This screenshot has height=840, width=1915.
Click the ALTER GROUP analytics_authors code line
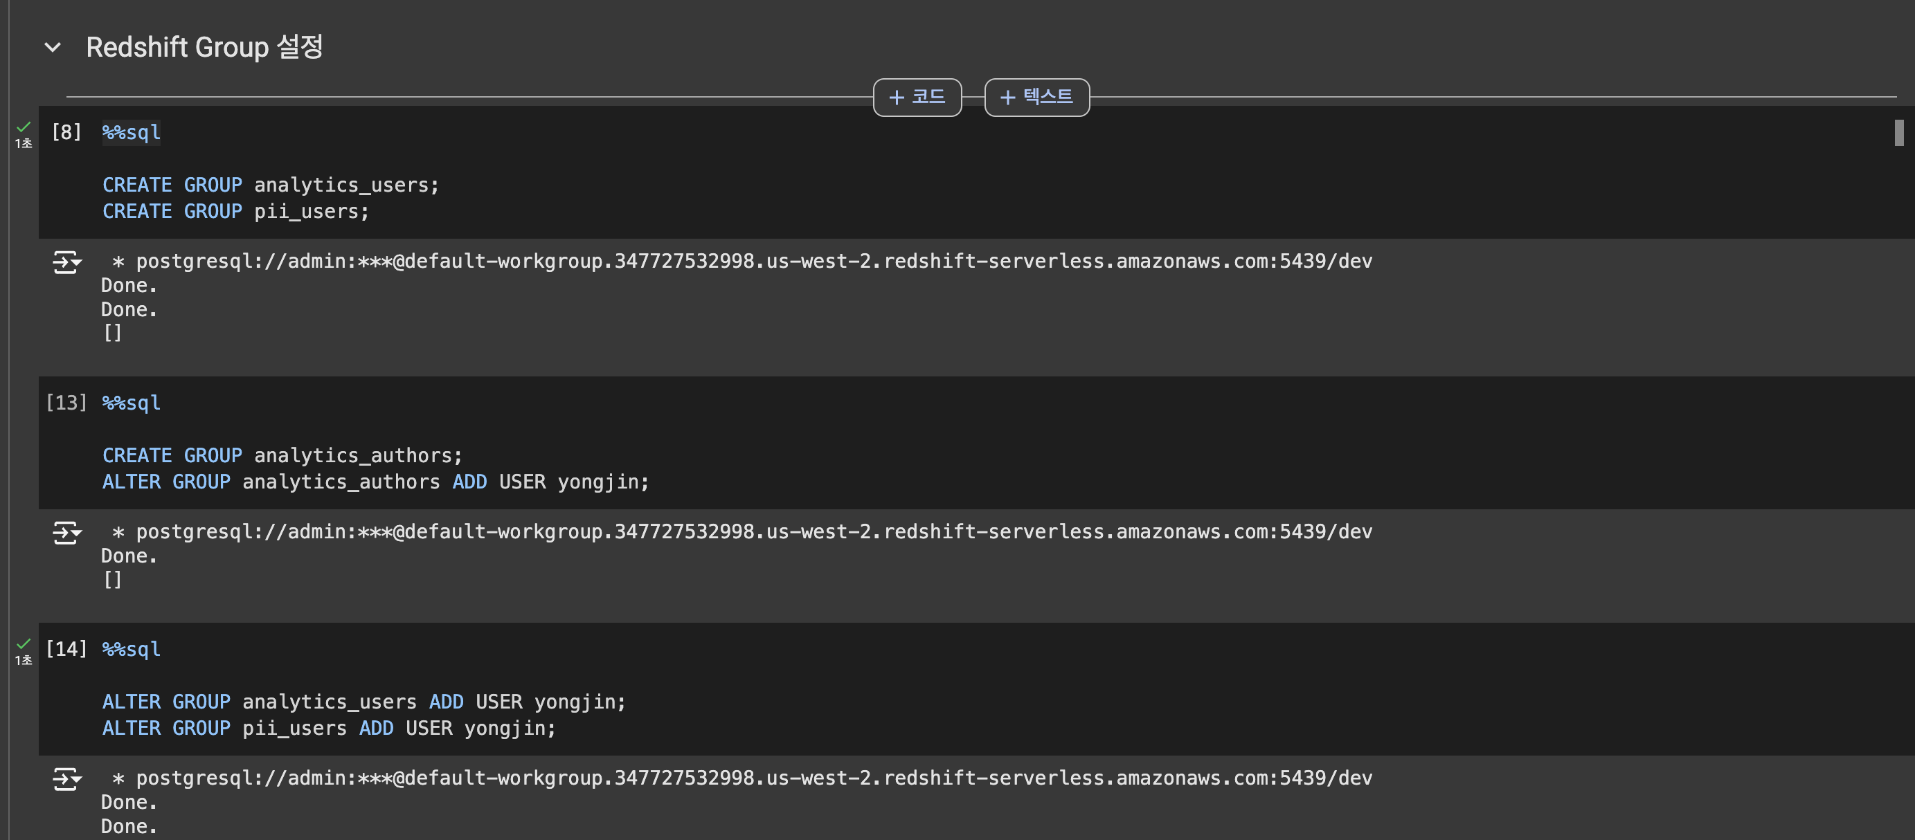tap(375, 482)
